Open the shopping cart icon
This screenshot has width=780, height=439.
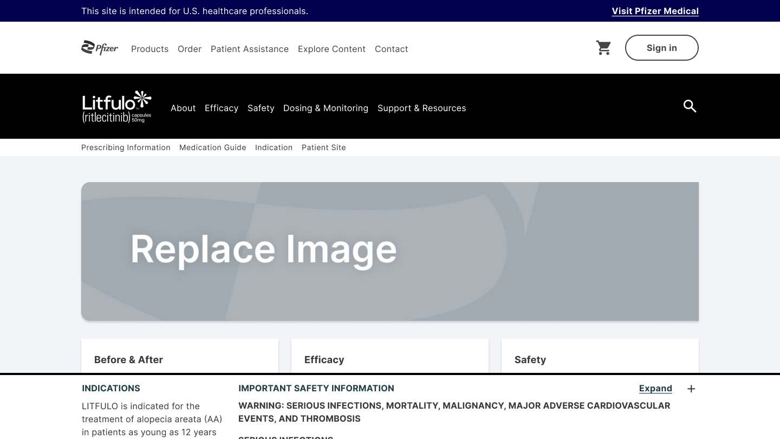603,48
